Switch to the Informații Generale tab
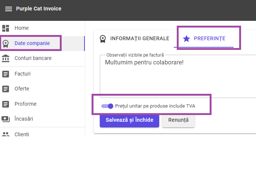The image size is (256, 169). point(135,39)
